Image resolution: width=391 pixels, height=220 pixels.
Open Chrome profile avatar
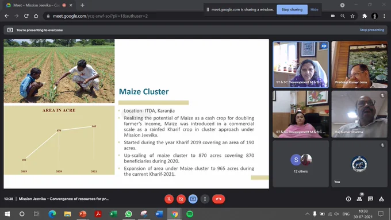point(374,16)
